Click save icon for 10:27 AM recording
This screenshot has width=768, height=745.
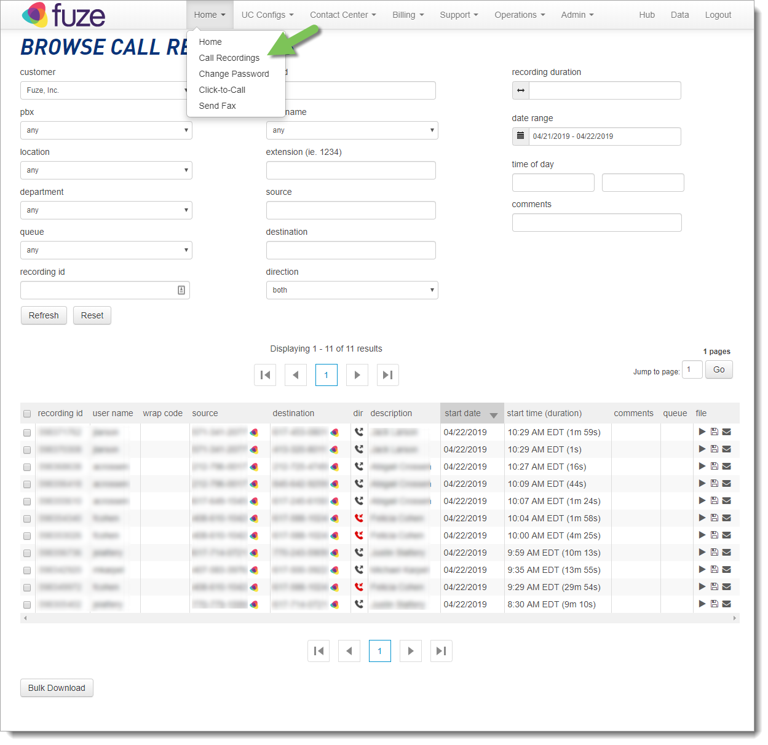click(x=714, y=467)
